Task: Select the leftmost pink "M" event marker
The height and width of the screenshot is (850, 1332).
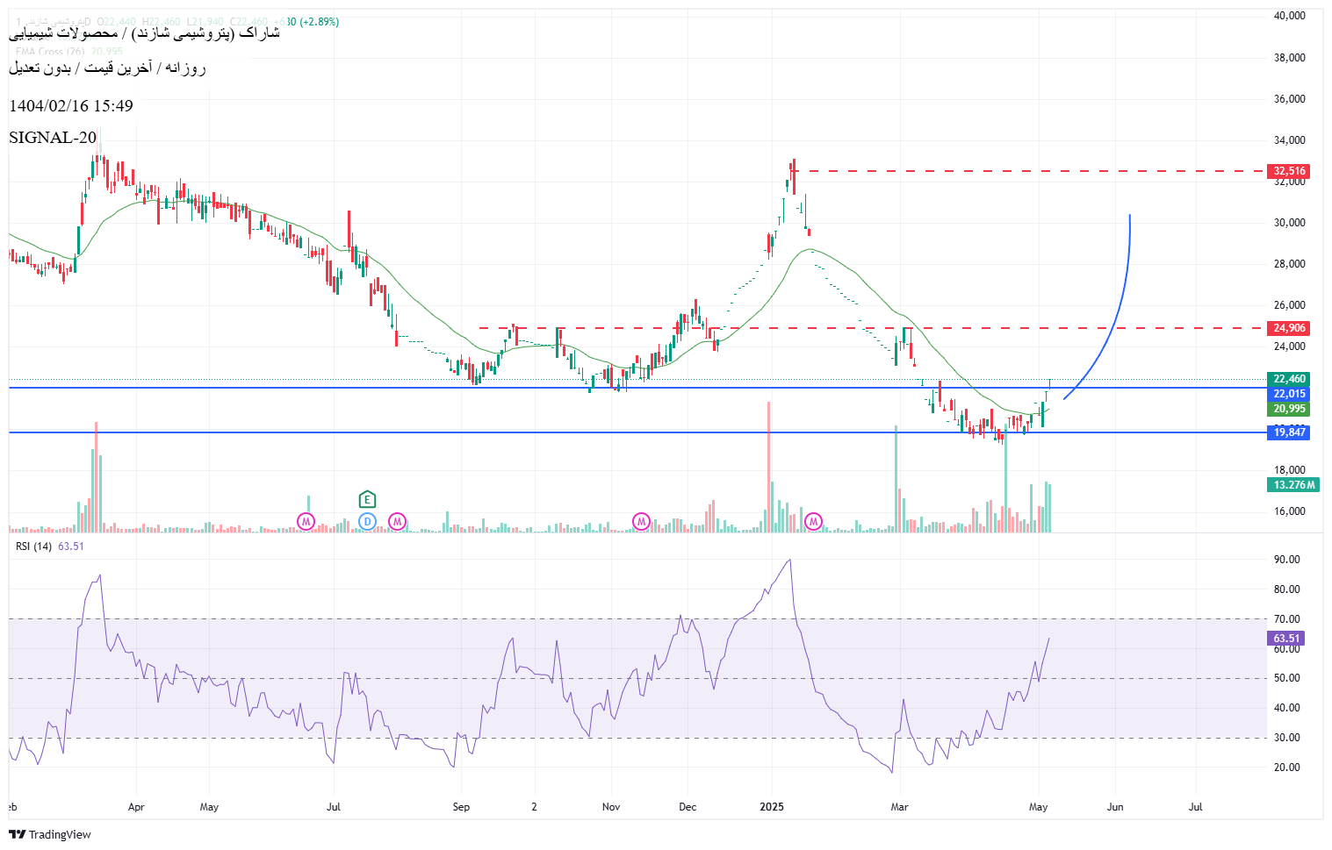Action: [306, 522]
